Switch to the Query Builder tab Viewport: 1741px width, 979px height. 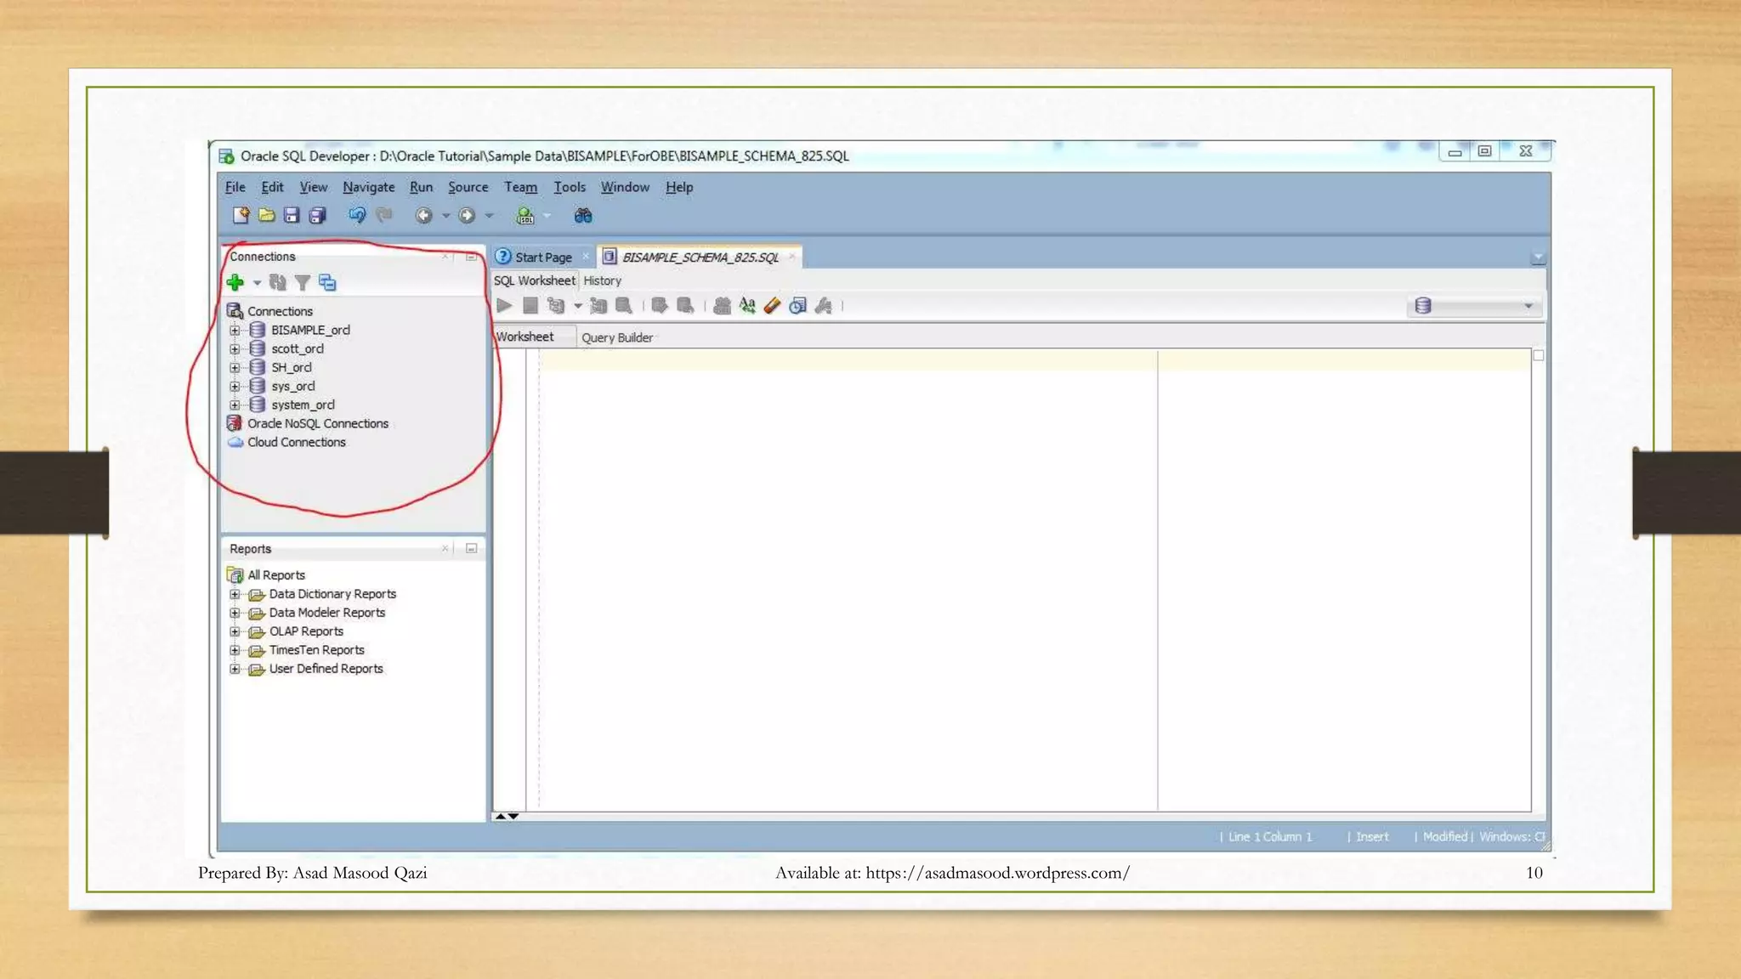coord(617,337)
